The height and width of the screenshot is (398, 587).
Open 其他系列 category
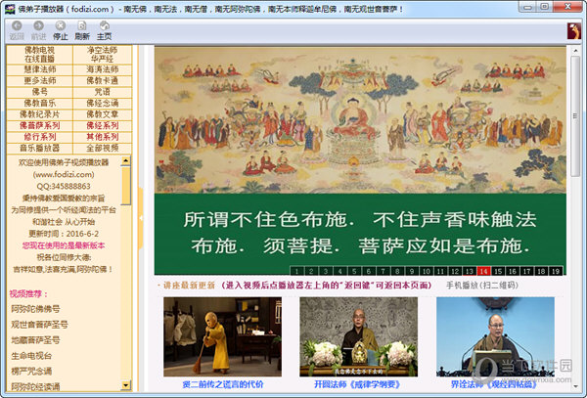(102, 137)
